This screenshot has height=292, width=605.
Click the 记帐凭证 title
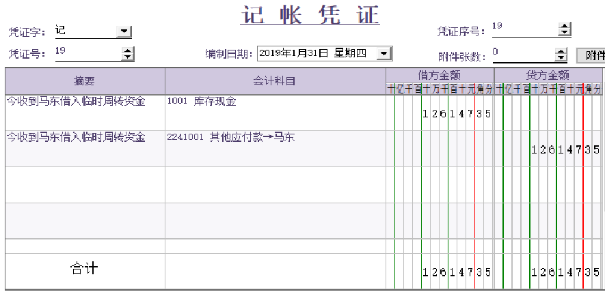(x=310, y=15)
